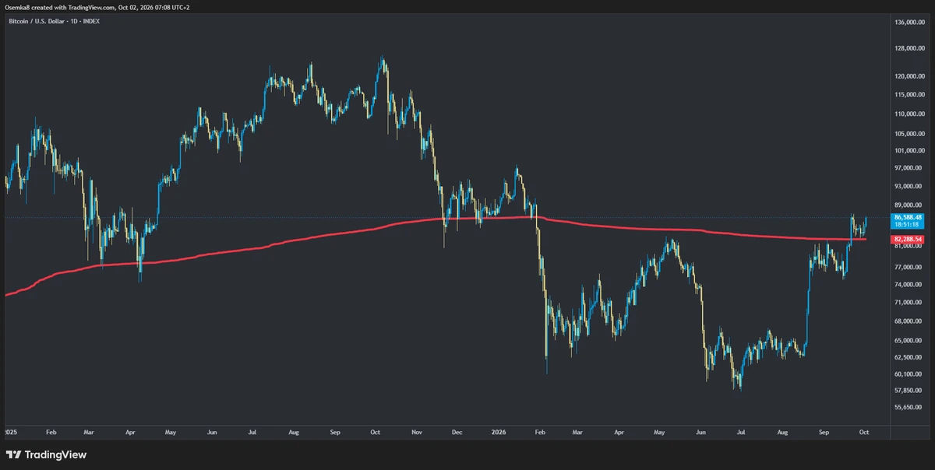
Task: Click the TradingView logo in the footer
Action: (x=46, y=454)
